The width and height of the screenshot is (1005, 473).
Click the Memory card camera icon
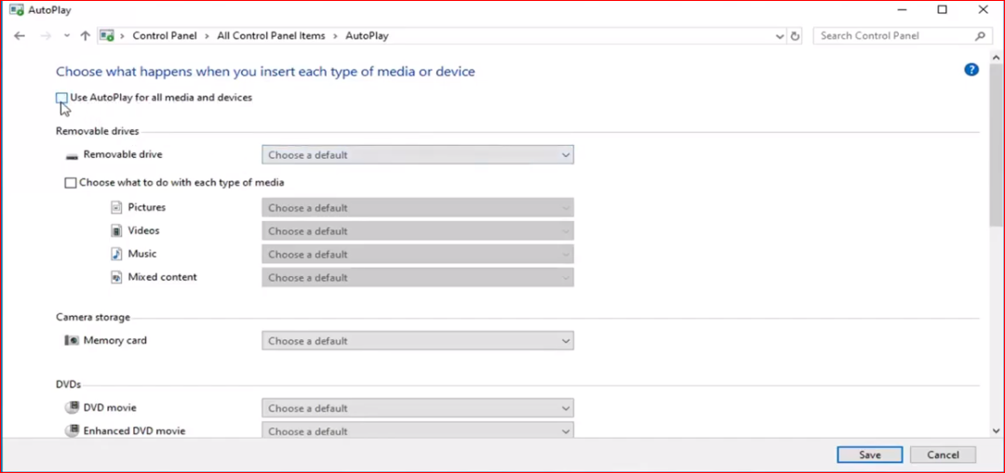(x=72, y=341)
